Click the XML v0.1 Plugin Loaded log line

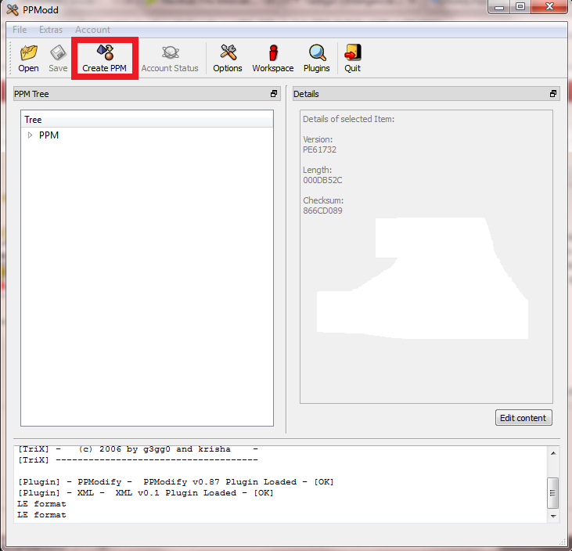(146, 493)
